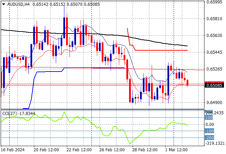This screenshot has height=154, width=226.
Task: Select the thick blue stepped line
Action: tap(48, 72)
